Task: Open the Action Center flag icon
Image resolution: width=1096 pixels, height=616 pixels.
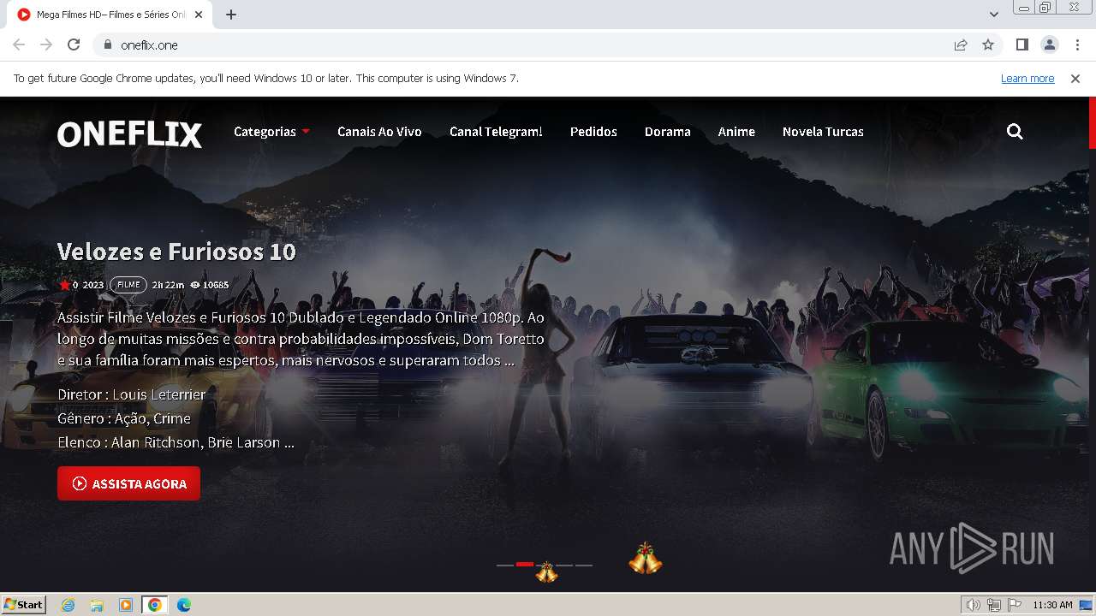Action: pos(1015,605)
